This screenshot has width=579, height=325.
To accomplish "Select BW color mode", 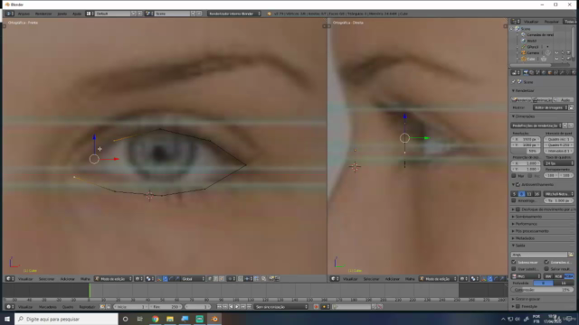I will click(x=548, y=276).
